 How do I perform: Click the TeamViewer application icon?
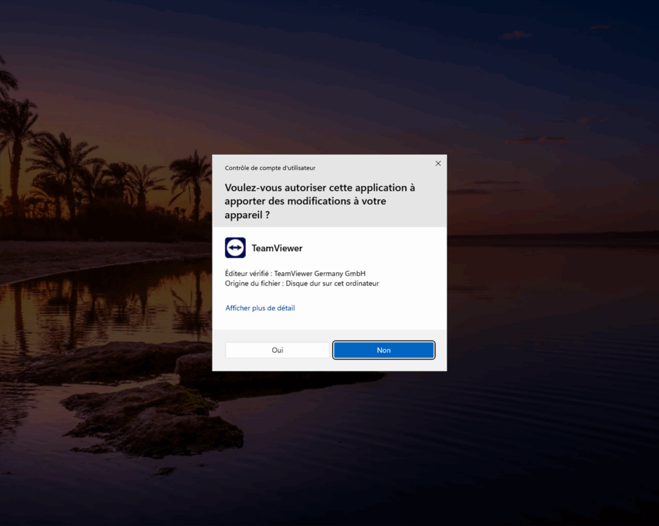coord(235,248)
